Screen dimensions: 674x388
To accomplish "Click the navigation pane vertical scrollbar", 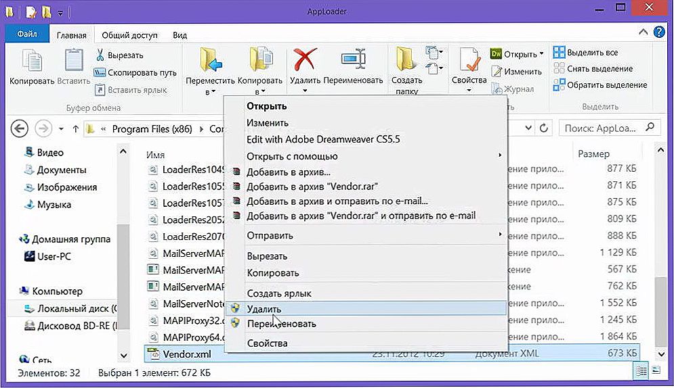I will (123, 257).
